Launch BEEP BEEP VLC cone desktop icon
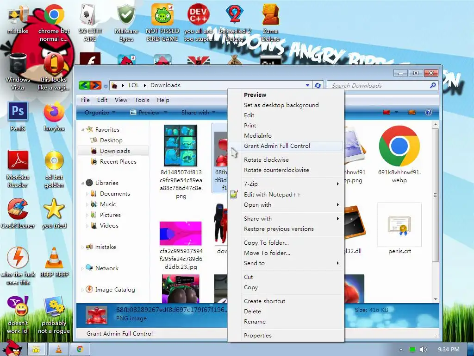This screenshot has height=356, width=474. pos(54,261)
